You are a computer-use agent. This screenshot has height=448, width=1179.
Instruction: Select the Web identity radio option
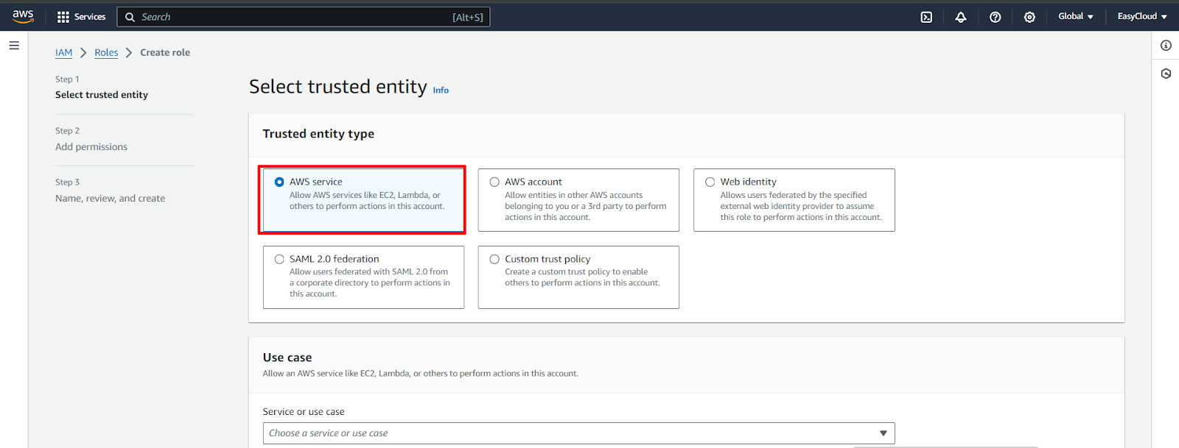click(710, 182)
